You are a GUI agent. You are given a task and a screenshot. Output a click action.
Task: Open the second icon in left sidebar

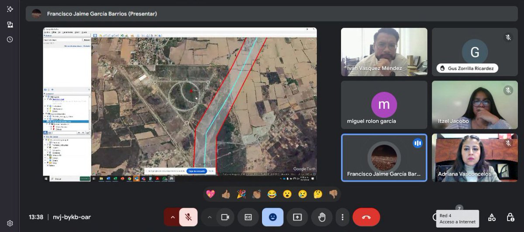pyautogui.click(x=10, y=24)
